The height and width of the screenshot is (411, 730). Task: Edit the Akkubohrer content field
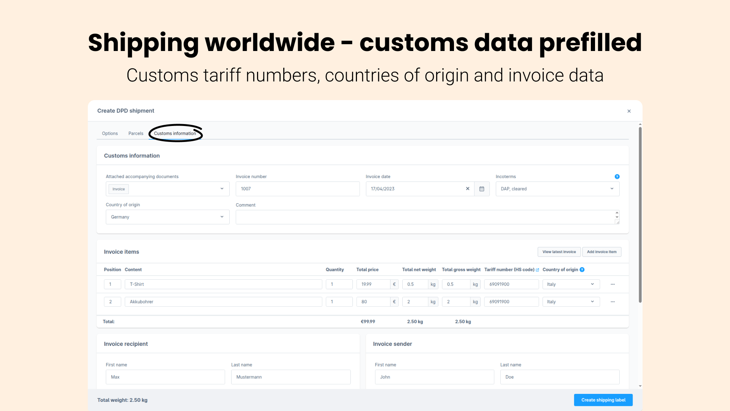223,302
